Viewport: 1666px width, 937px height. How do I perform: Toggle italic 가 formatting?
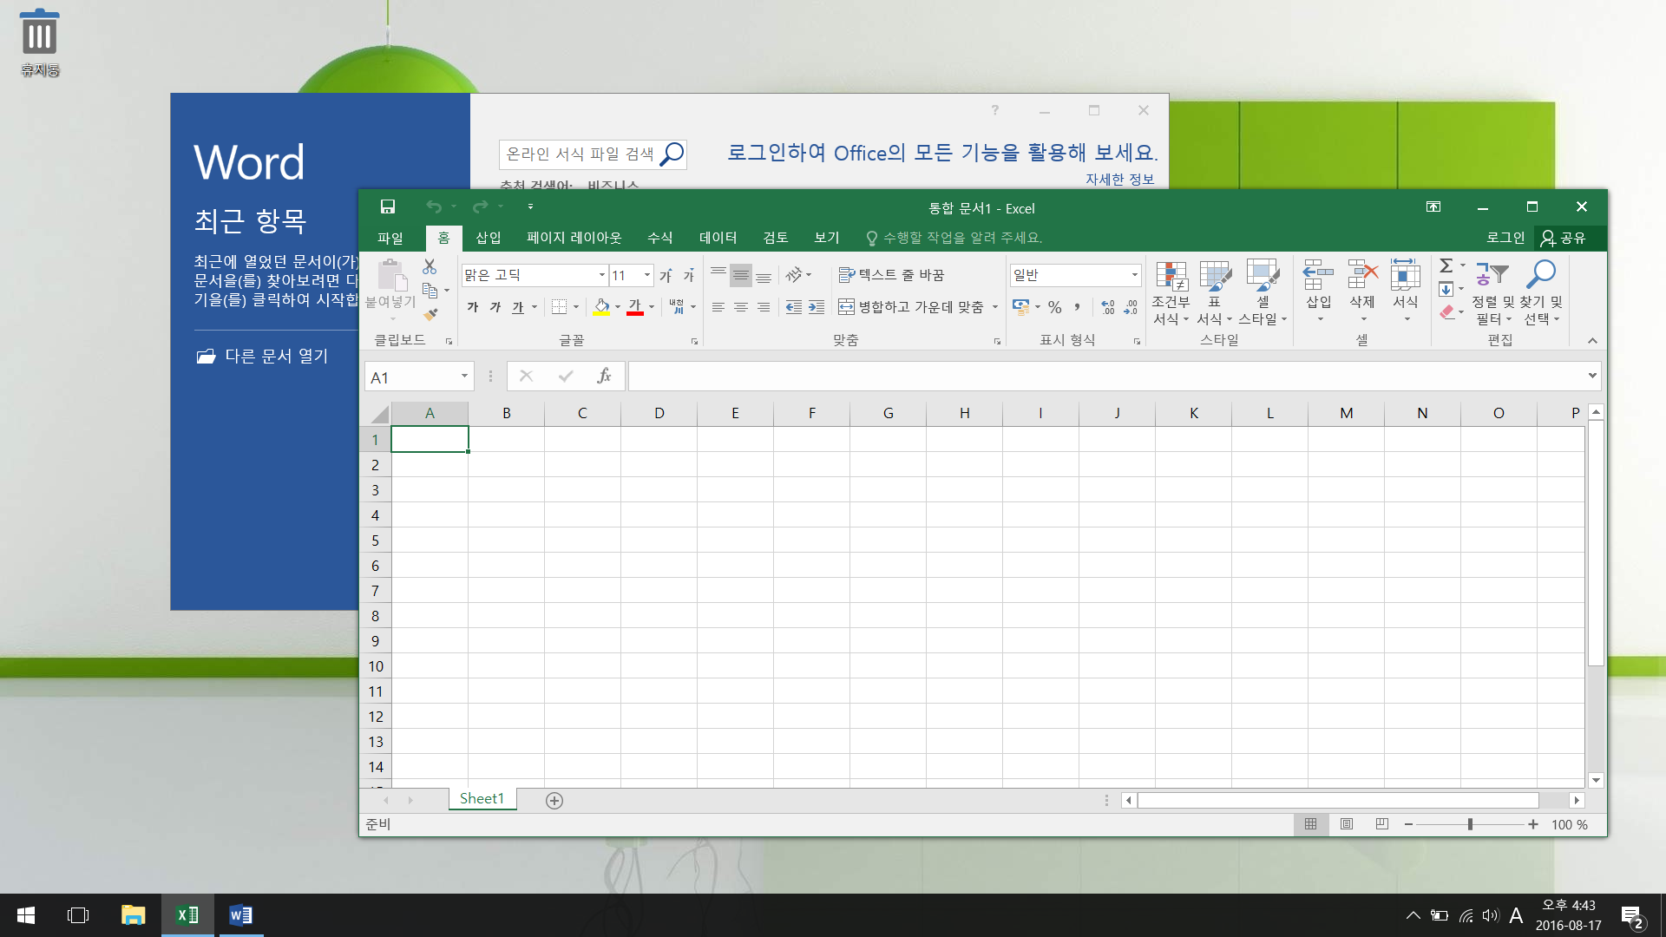point(495,307)
